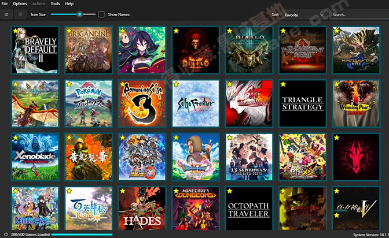Toggle favorite star on Octopath Traveler

[230, 191]
